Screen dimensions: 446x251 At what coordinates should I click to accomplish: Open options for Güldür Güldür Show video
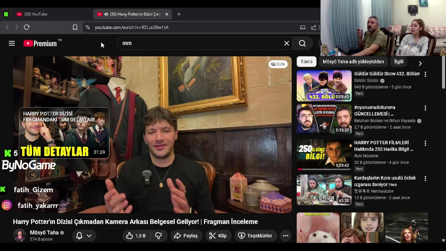(x=425, y=74)
